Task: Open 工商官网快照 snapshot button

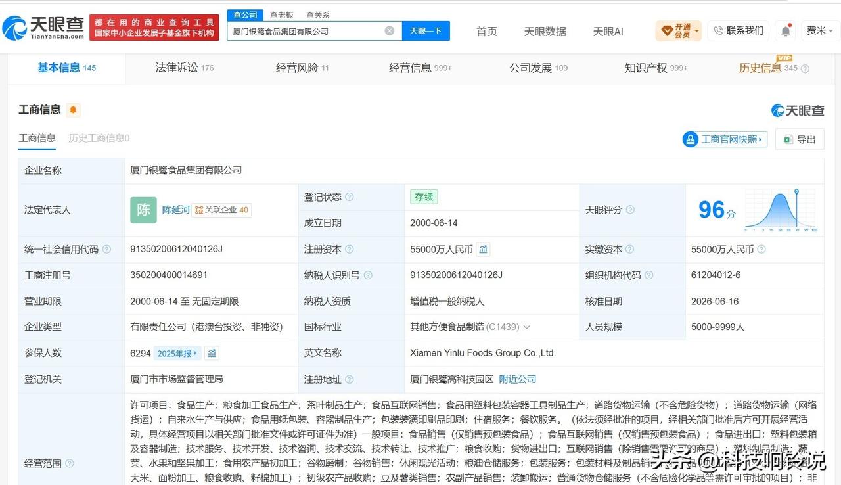Action: click(x=725, y=139)
